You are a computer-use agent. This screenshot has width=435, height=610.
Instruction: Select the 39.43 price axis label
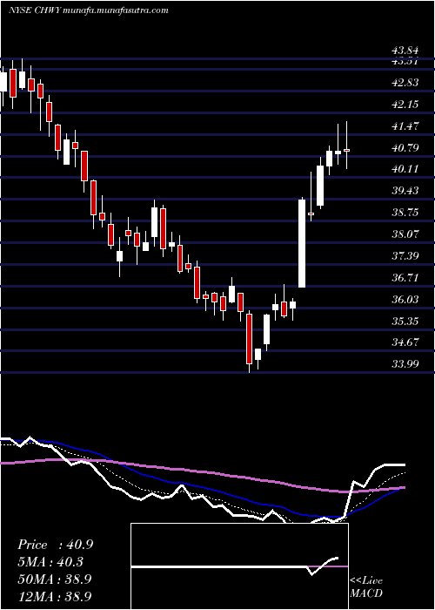pyautogui.click(x=405, y=191)
